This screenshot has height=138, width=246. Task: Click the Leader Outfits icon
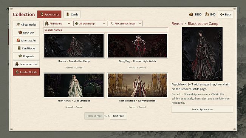17,72
